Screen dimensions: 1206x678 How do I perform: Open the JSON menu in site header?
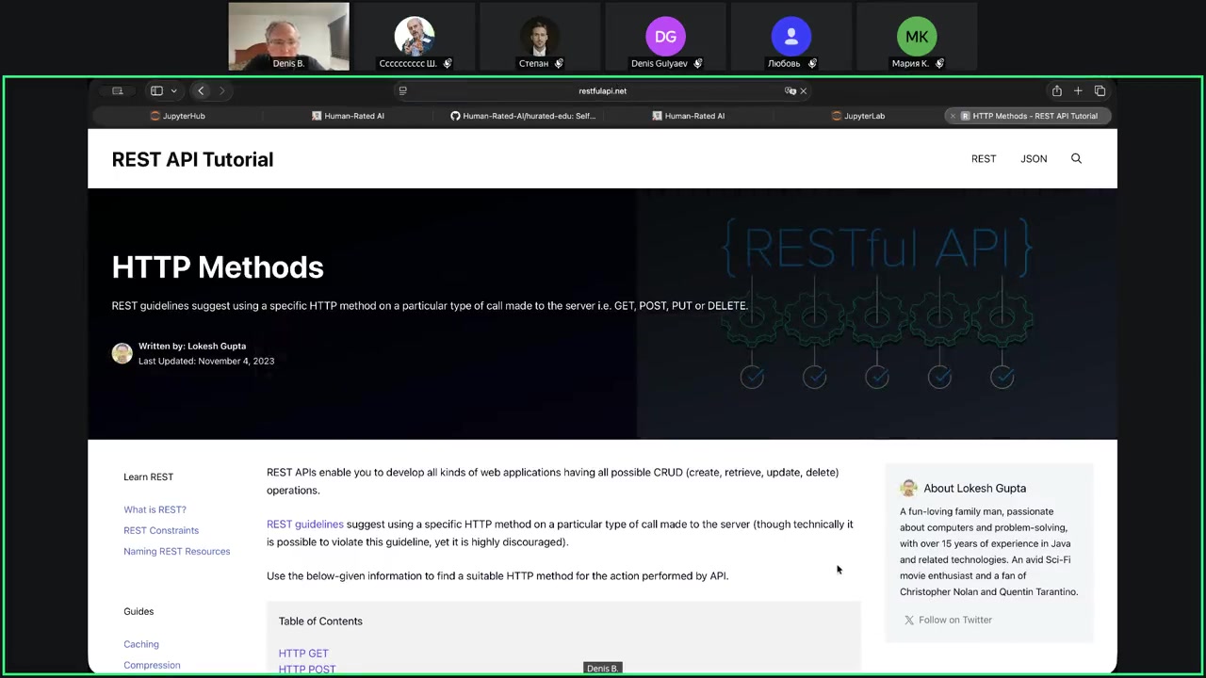click(1034, 159)
